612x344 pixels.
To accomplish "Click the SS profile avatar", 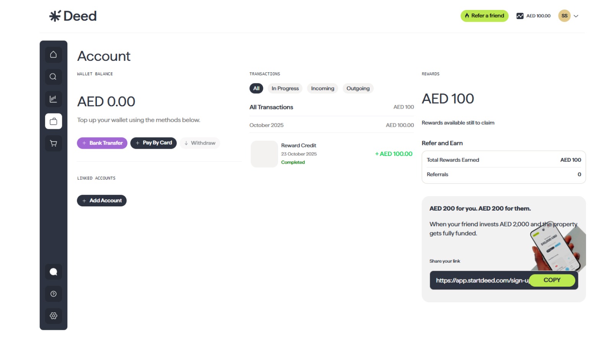I will pyautogui.click(x=564, y=16).
